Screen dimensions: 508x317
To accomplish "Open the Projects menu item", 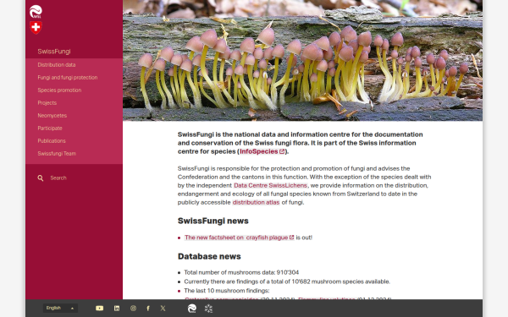I will (x=47, y=102).
